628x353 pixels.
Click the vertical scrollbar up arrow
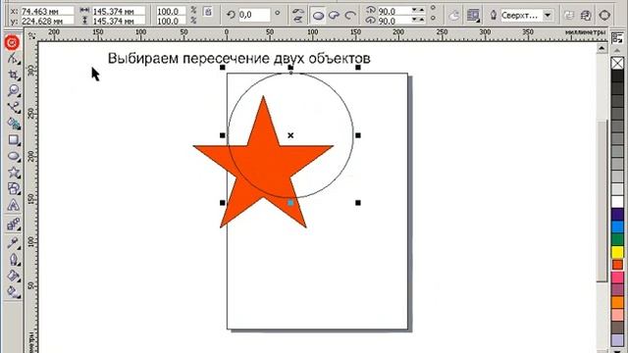pyautogui.click(x=602, y=48)
